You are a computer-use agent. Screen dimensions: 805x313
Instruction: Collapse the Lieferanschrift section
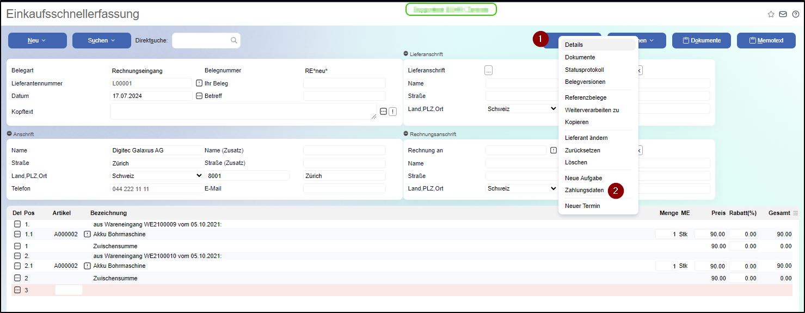click(x=406, y=54)
